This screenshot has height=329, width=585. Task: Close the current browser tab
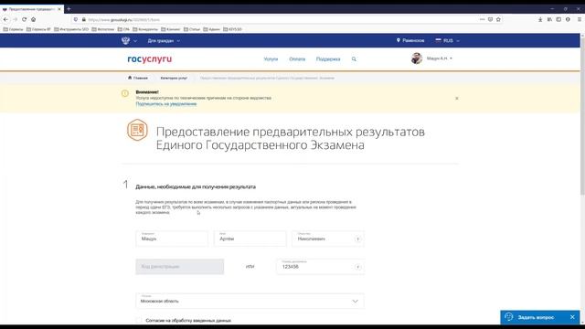coord(59,9)
